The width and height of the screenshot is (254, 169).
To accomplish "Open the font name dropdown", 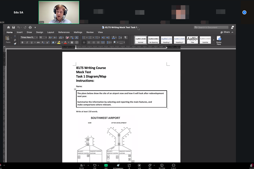I will tap(29, 37).
